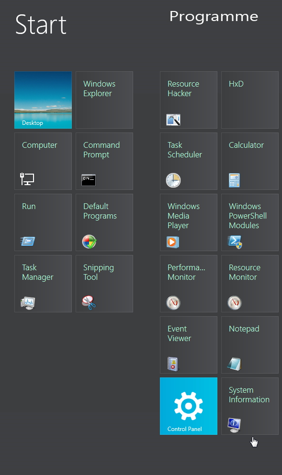This screenshot has height=475, width=282.
Task: Open Calculator via its calculator icon
Action: click(234, 180)
